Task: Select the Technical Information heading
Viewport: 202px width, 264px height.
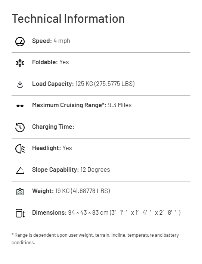Action: pos(68,19)
